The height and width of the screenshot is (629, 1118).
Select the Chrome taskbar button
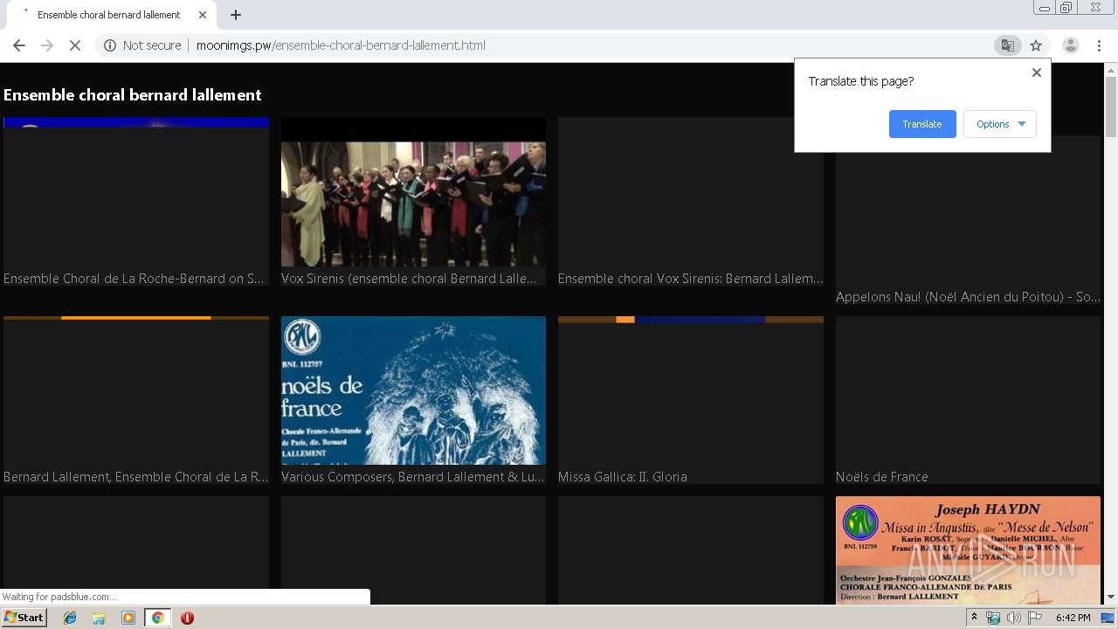pos(157,618)
